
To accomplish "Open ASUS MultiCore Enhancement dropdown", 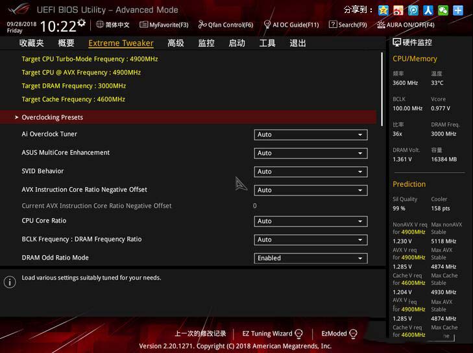I will point(311,153).
